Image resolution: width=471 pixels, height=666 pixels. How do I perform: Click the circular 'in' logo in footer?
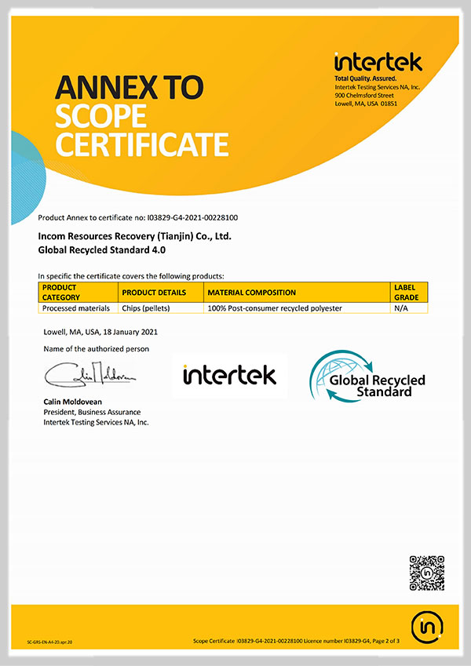click(x=427, y=627)
